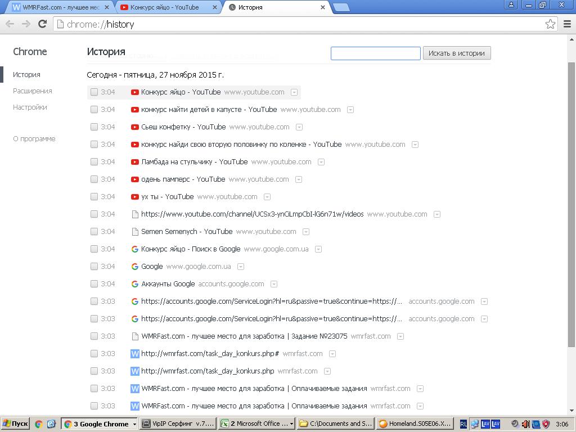Image resolution: width=576 pixels, height=432 pixels.
Task: Click the volume speaker icon in the tray
Action: coord(526,424)
